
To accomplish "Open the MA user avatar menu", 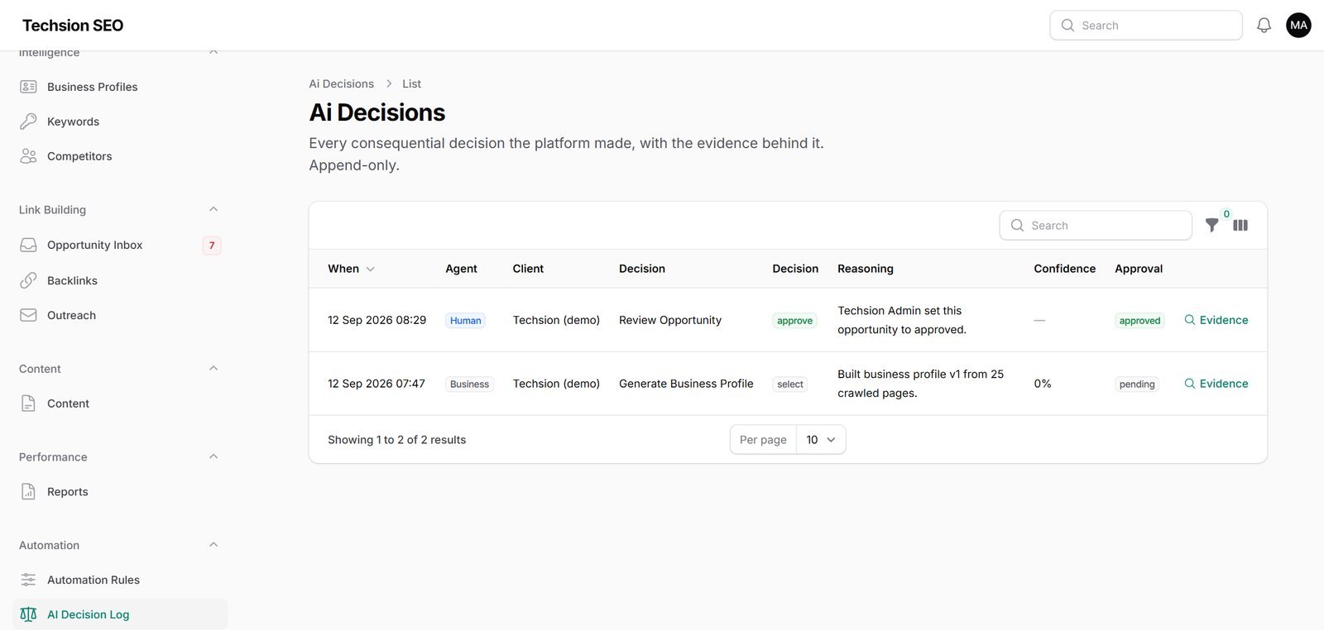I will [x=1298, y=26].
